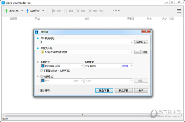Click the 打开 folder button
This screenshot has width=185, height=122.
(145, 52)
